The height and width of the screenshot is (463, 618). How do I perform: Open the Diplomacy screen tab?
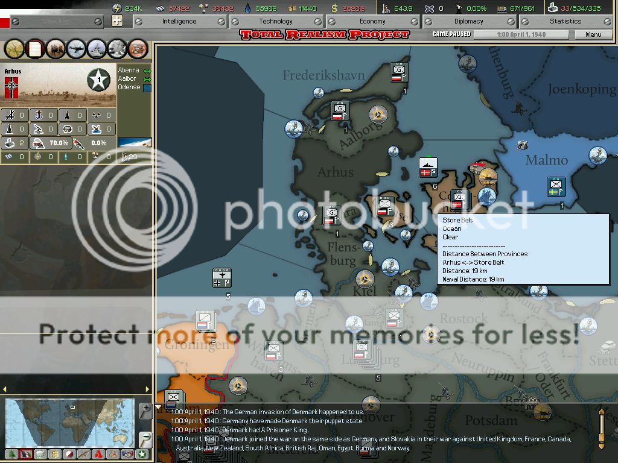tap(469, 21)
